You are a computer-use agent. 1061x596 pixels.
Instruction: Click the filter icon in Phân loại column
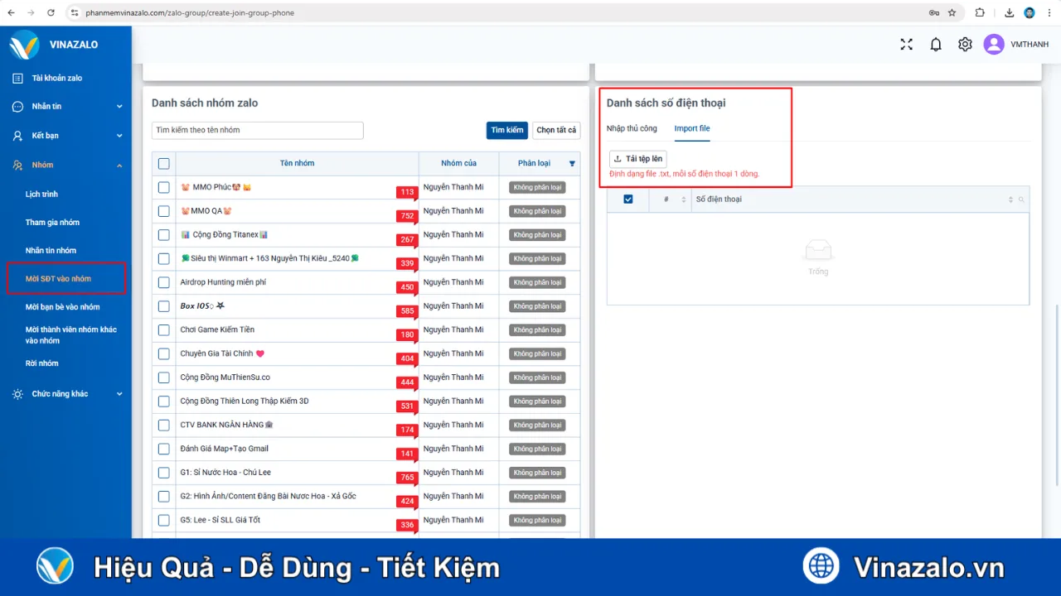pos(572,164)
